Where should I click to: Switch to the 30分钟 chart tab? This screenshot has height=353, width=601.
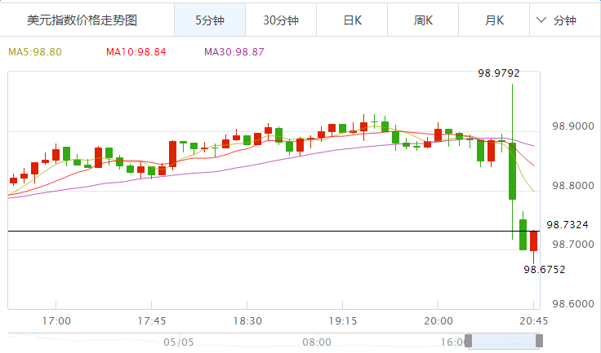[x=280, y=20]
